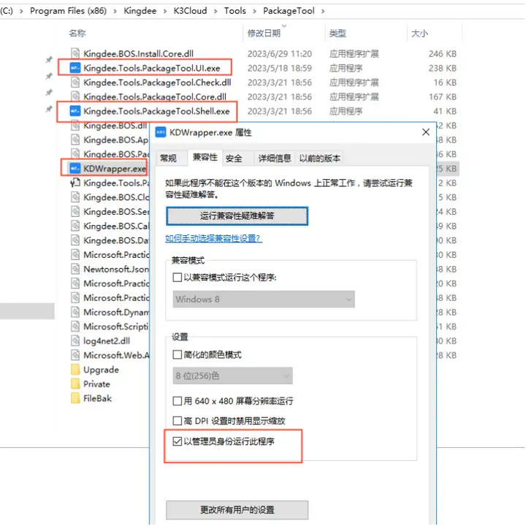Check the reduced color mode option

pyautogui.click(x=177, y=354)
